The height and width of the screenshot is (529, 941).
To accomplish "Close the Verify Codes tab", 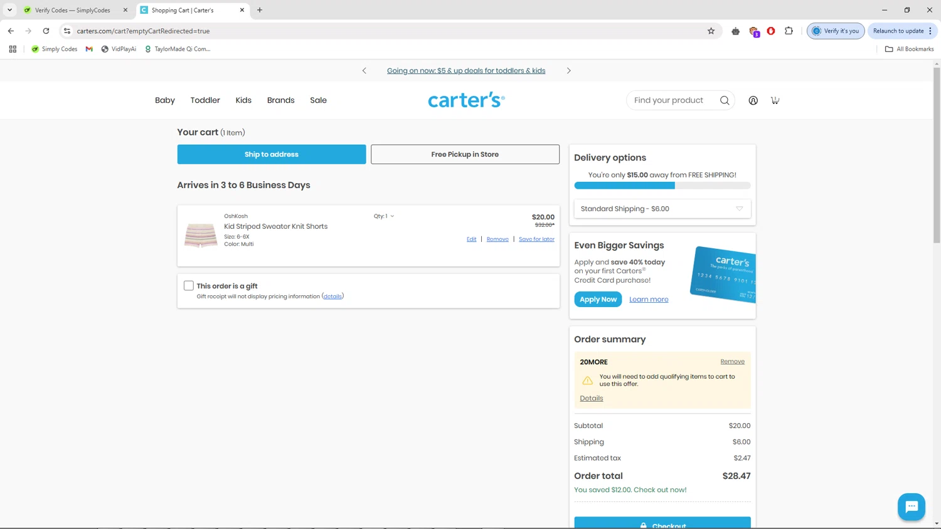I will point(125,10).
